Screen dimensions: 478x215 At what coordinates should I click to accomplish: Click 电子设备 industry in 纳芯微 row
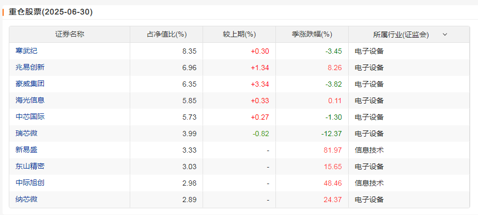point(369,200)
